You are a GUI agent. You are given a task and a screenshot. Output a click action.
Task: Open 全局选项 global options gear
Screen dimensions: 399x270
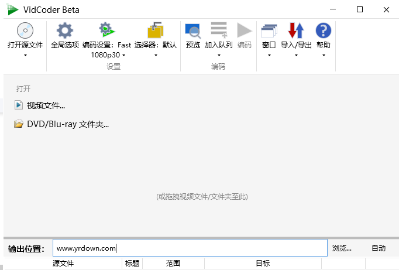click(65, 30)
